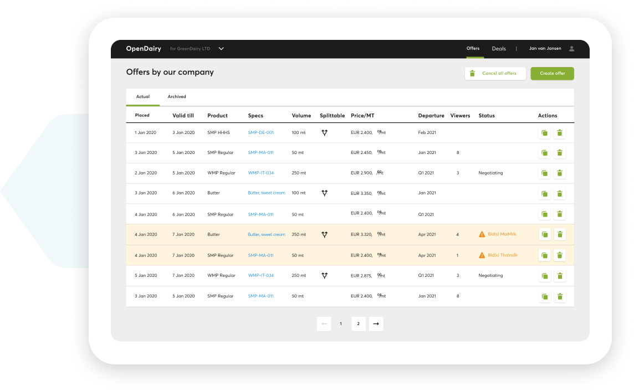Screen dimensions: 634x391
Task: Select the Actual tab
Action: tap(143, 97)
